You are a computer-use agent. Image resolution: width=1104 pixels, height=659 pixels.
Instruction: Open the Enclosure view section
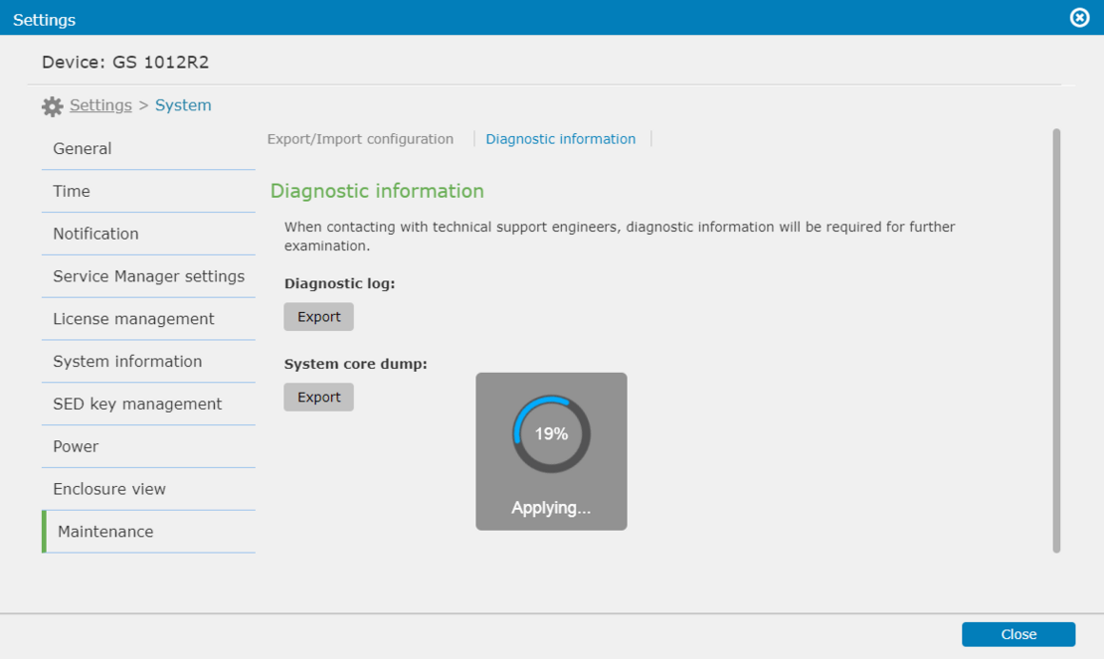[x=109, y=489]
